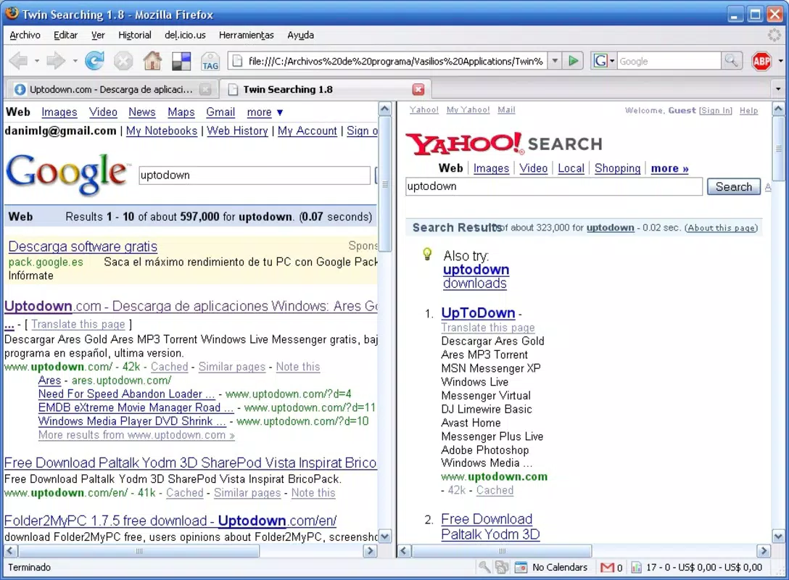Click the Stop loading icon
This screenshot has width=789, height=580.
click(123, 61)
